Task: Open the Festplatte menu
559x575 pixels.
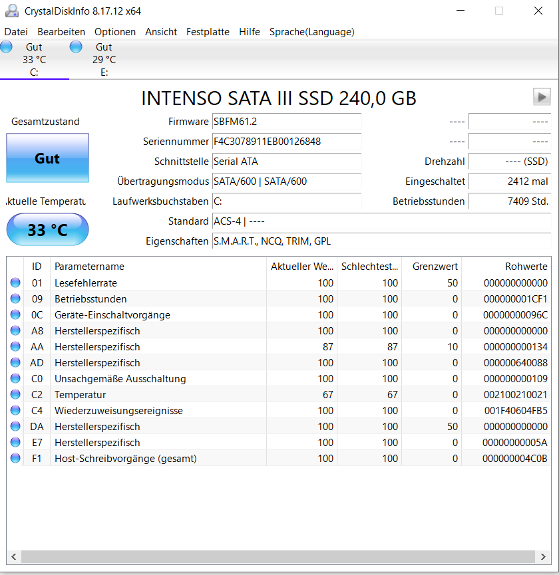Action: pos(208,32)
